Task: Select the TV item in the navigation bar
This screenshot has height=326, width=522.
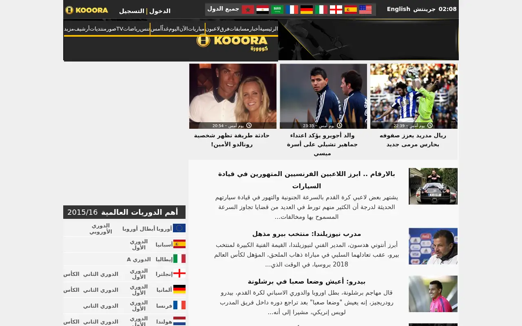Action: (x=120, y=29)
